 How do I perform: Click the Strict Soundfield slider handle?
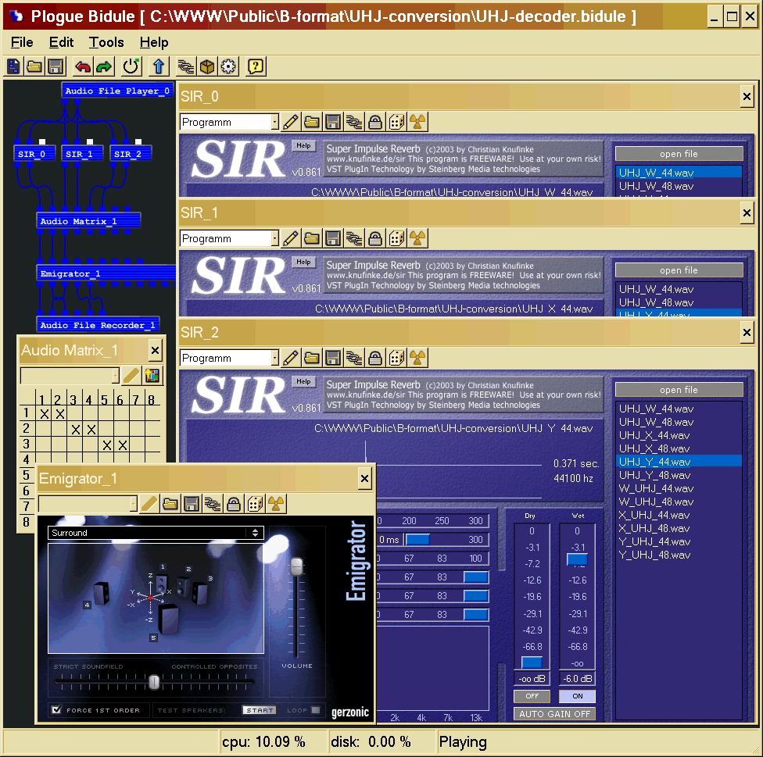coord(154,682)
